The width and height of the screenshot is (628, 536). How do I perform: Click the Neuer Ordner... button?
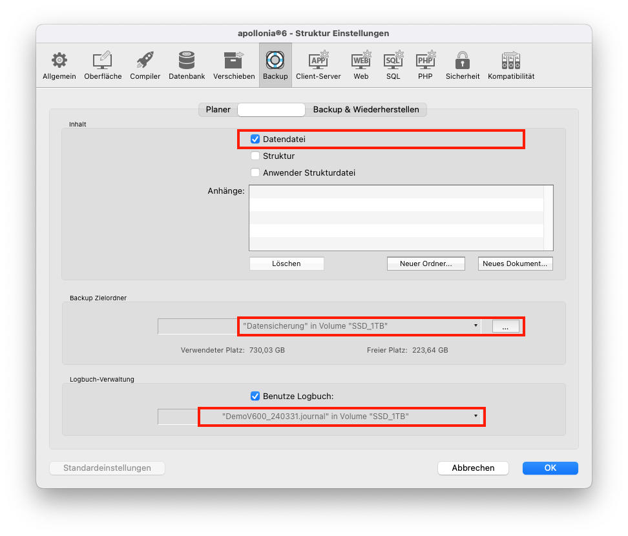click(425, 263)
